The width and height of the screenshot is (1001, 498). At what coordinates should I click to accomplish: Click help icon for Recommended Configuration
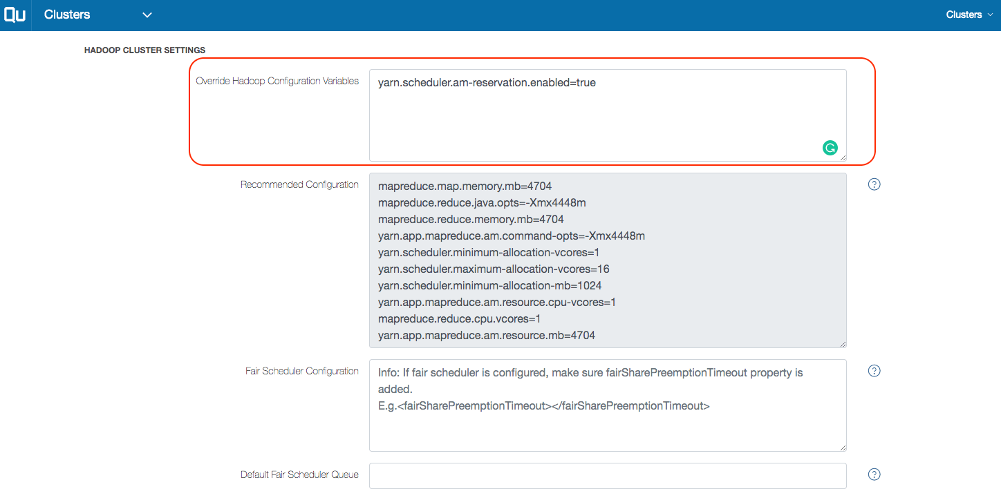point(874,184)
